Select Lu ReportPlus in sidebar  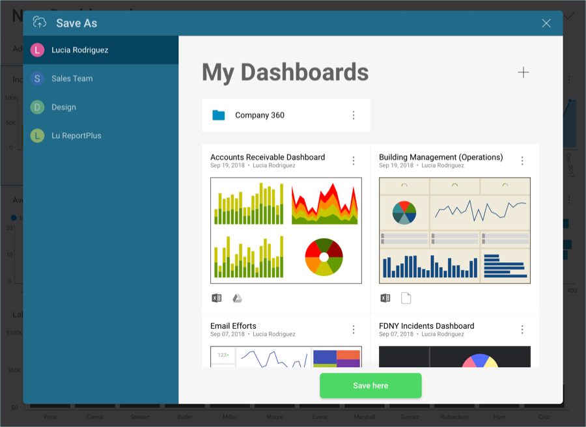click(x=76, y=136)
